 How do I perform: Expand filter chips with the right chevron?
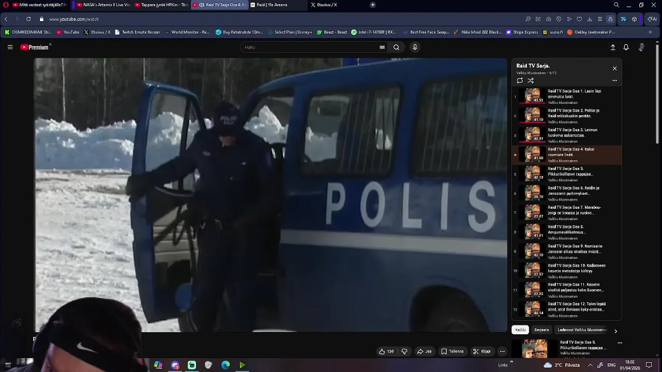615,331
